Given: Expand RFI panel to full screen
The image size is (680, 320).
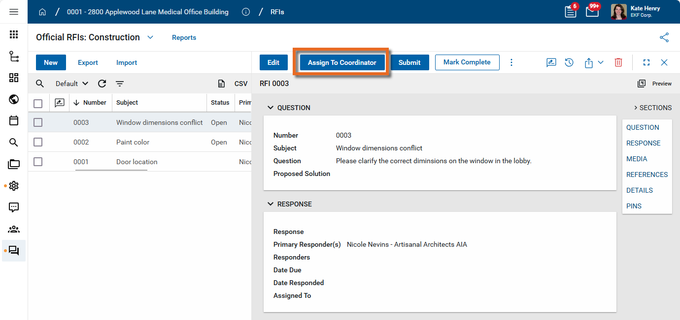Looking at the screenshot, I should click(x=646, y=62).
